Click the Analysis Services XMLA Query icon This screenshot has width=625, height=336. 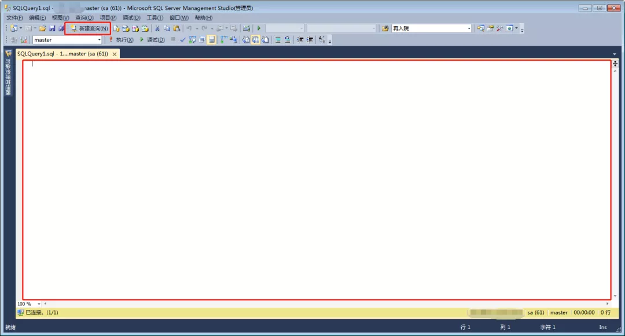[x=145, y=28]
